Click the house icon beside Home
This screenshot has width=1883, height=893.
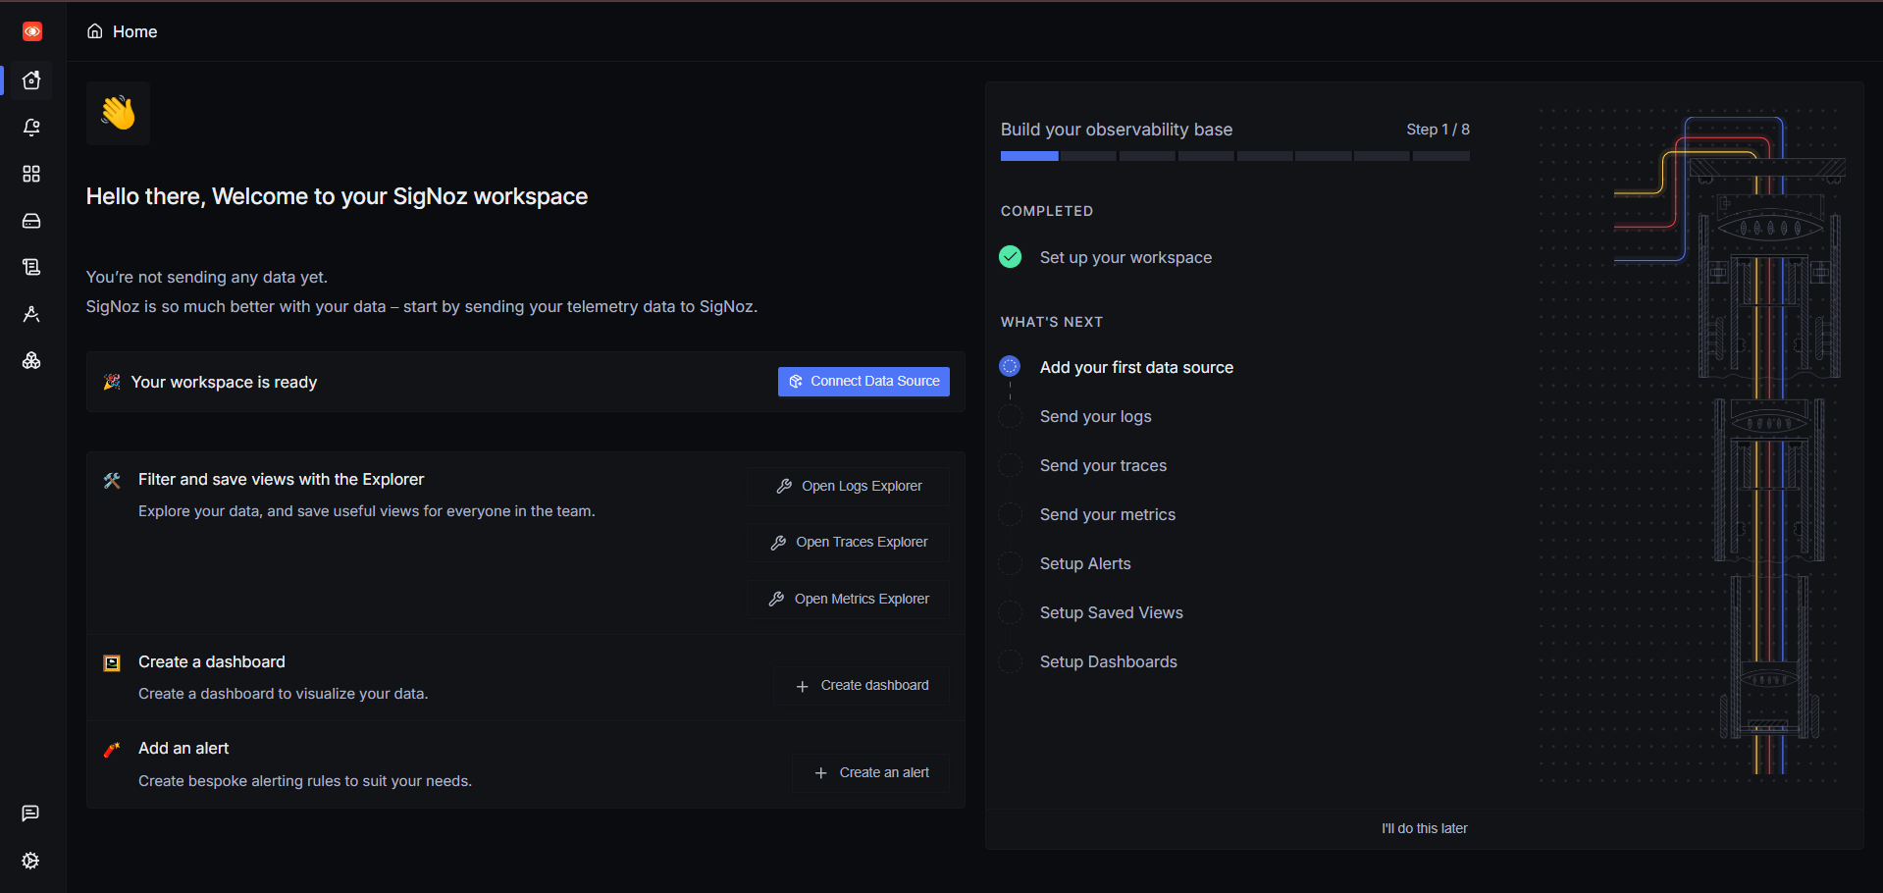[95, 31]
